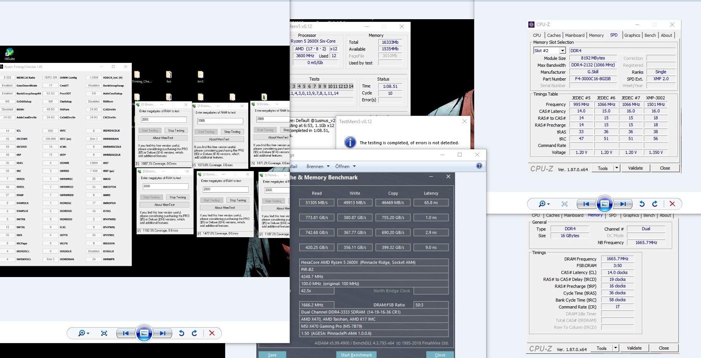
Task: Delete the image in the viewer under CPU-Z SPD
Action: click(x=672, y=204)
